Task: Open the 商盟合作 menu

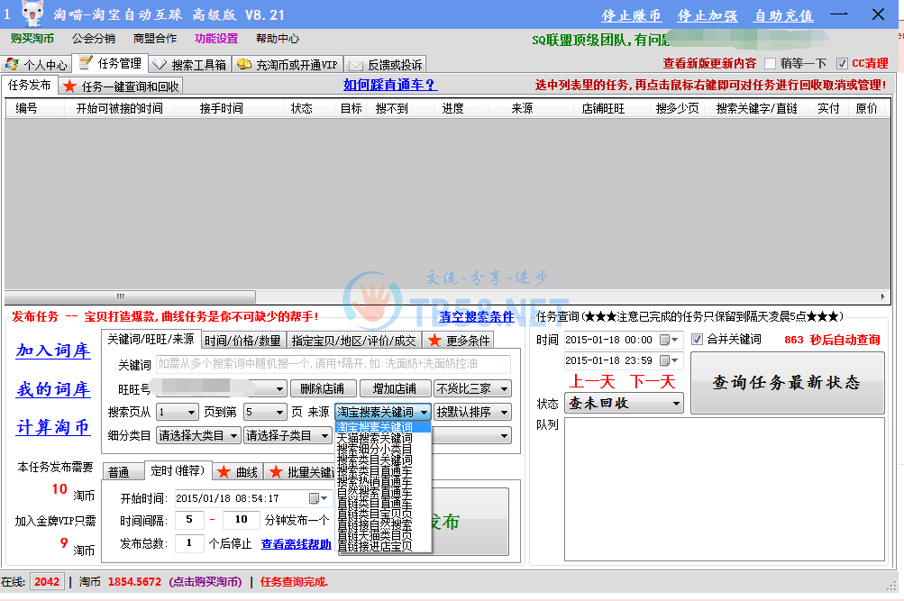Action: pyautogui.click(x=154, y=39)
